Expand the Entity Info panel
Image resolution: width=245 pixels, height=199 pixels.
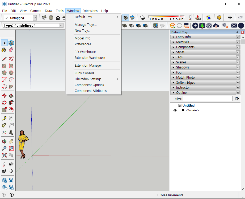tap(174, 37)
